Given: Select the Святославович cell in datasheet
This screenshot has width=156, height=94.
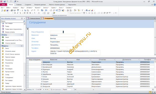Looking at the screenshot, I should pyautogui.click(x=103, y=79).
